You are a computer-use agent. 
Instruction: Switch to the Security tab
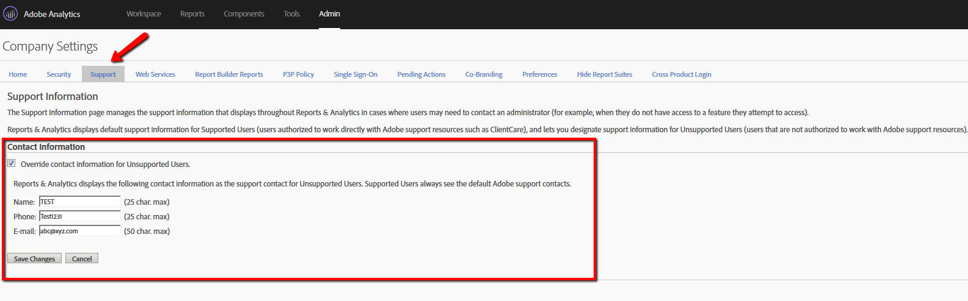[x=59, y=74]
